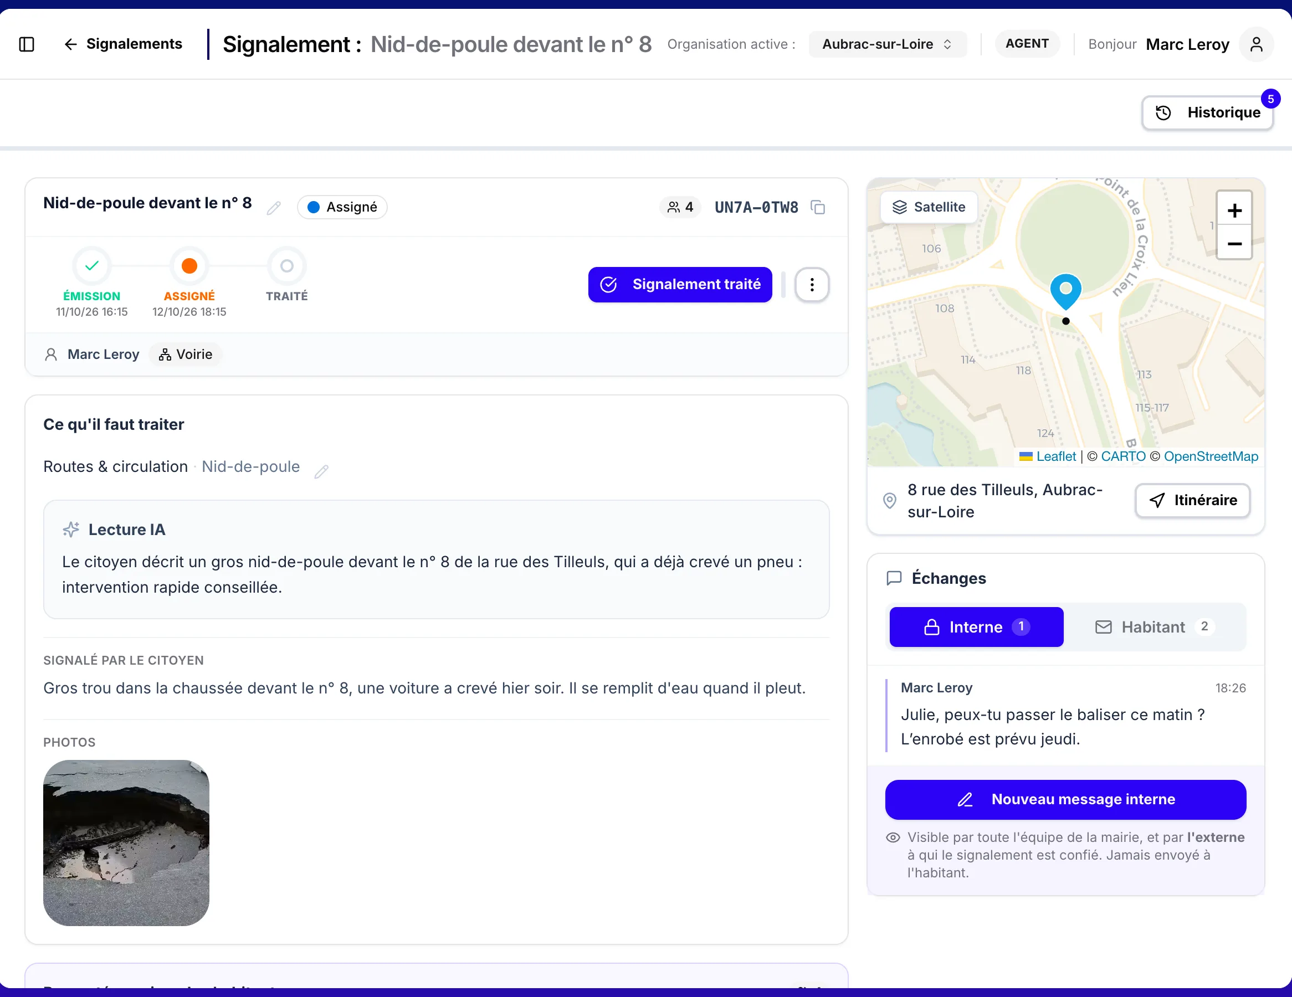The height and width of the screenshot is (997, 1292).
Task: Open Itinéraire to the address
Action: tap(1193, 500)
